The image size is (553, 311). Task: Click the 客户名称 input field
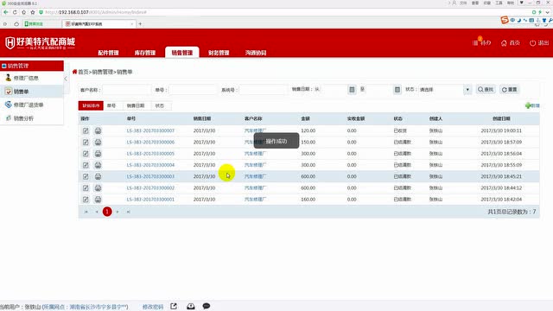[x=126, y=90]
